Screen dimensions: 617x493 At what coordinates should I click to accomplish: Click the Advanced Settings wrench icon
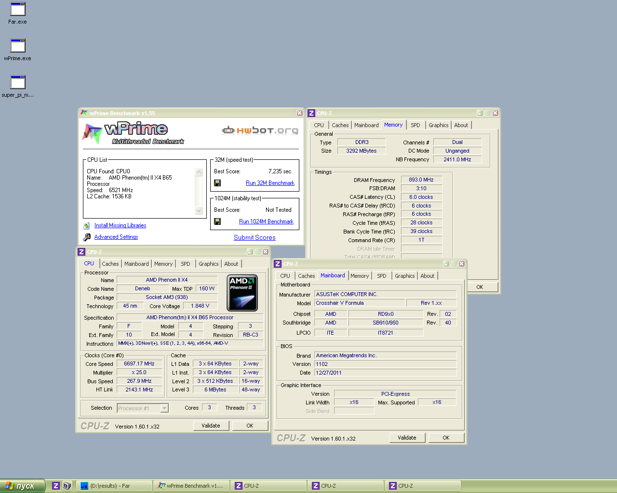[x=87, y=237]
